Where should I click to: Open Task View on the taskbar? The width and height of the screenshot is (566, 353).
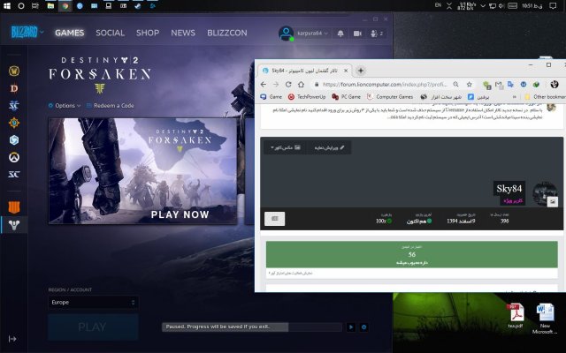tap(35, 6)
